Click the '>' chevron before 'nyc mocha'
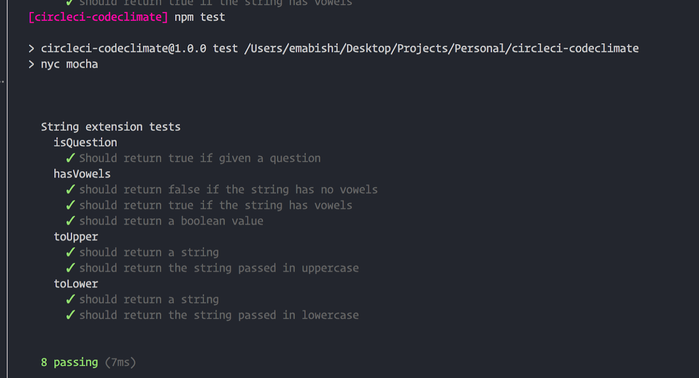 tap(31, 64)
